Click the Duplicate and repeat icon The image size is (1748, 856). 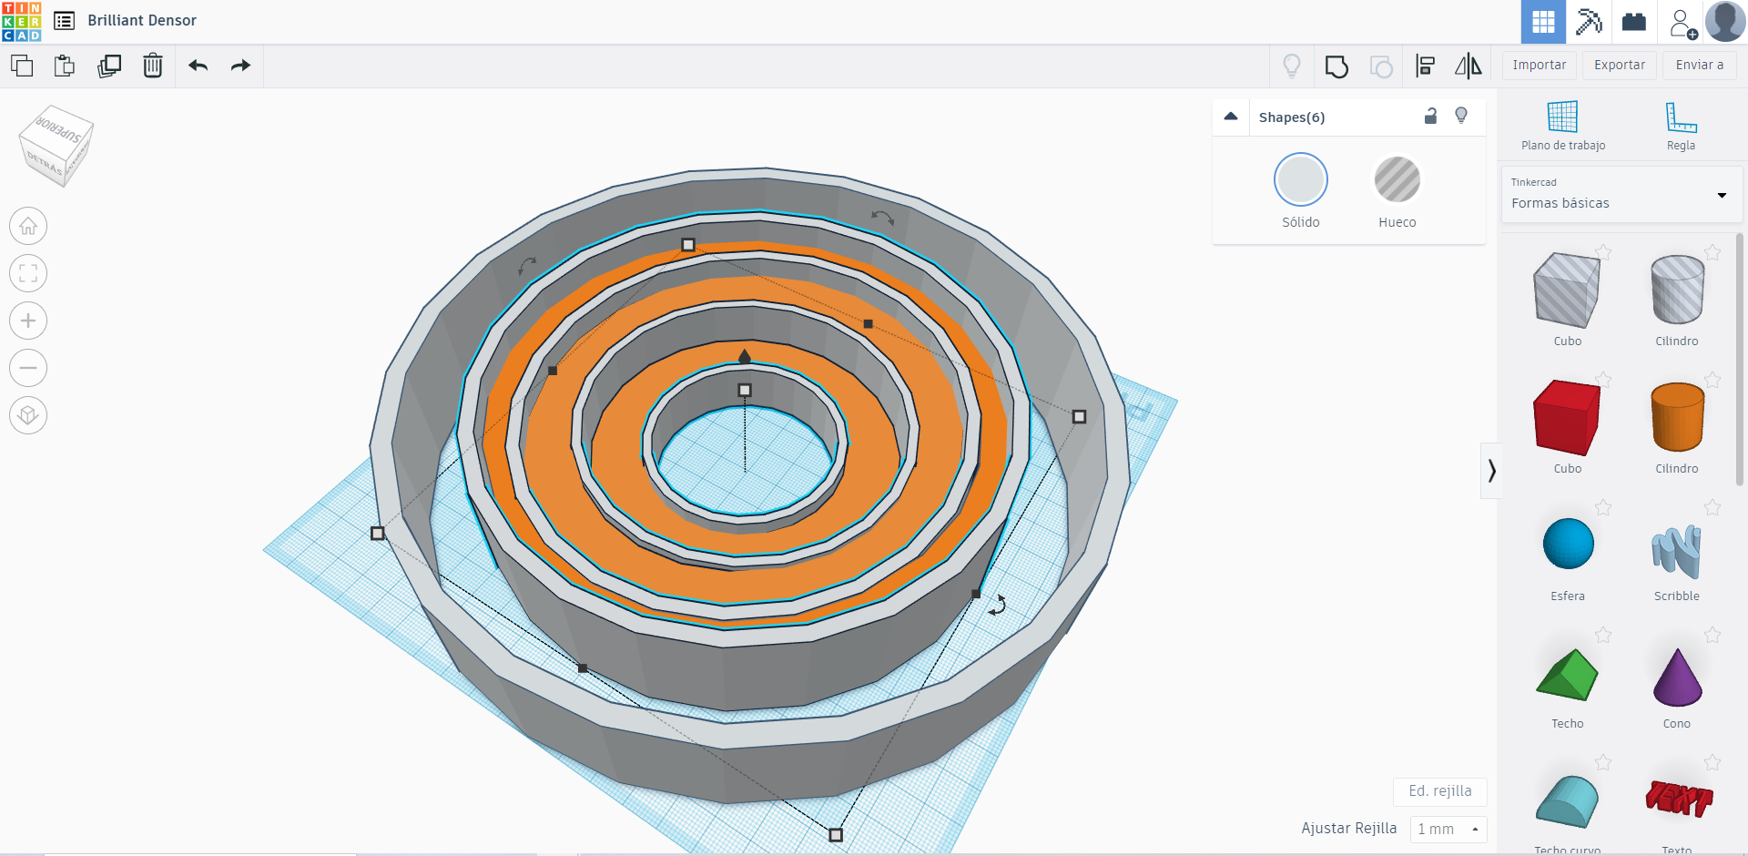[x=109, y=66]
